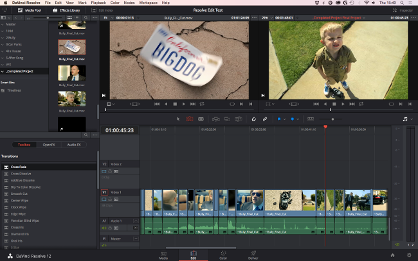Screen dimensions: 418x261
Task: Select the BIGDOG license plate thumbnail
Action: pos(72,47)
